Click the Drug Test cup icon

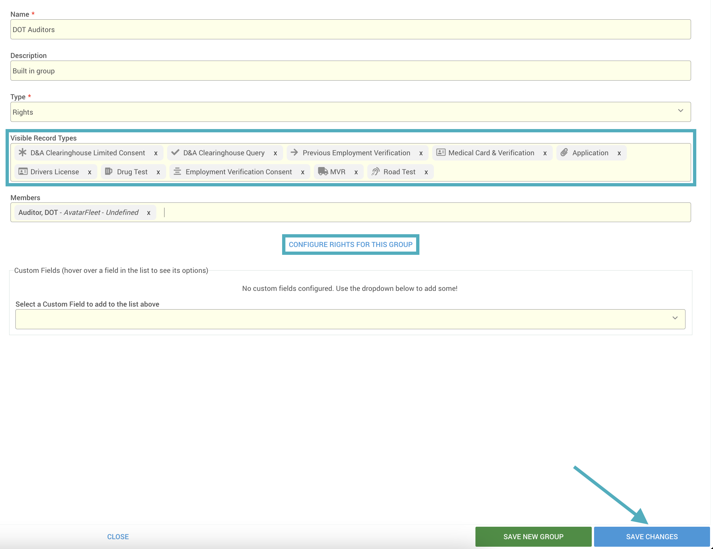click(x=108, y=171)
